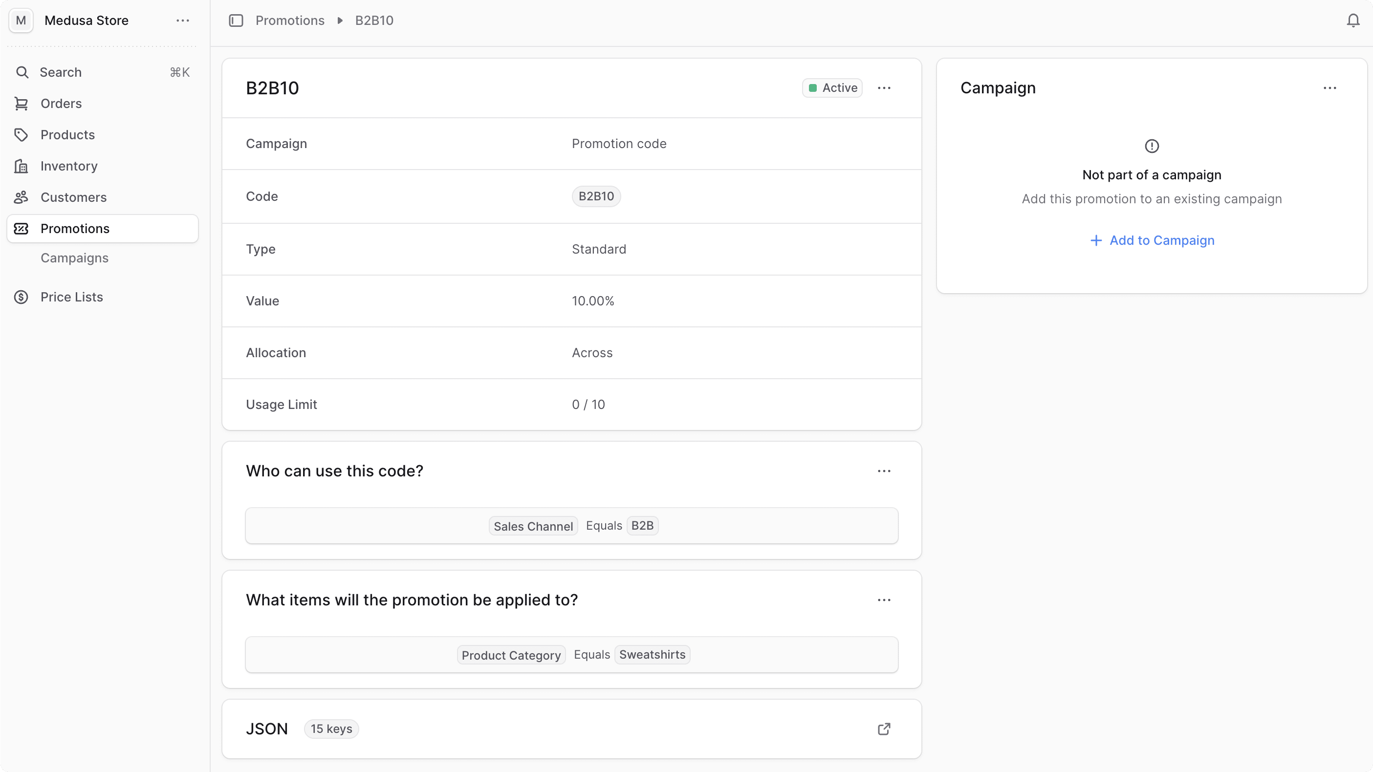Image resolution: width=1373 pixels, height=772 pixels.
Task: Open 'What items' section actions menu
Action: click(x=884, y=600)
